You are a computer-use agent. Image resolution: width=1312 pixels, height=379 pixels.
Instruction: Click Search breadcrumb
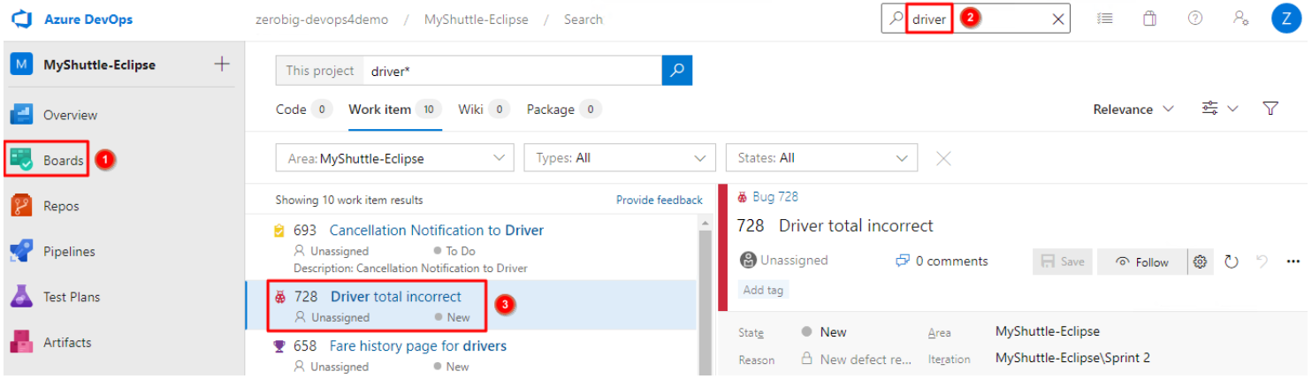[x=584, y=19]
